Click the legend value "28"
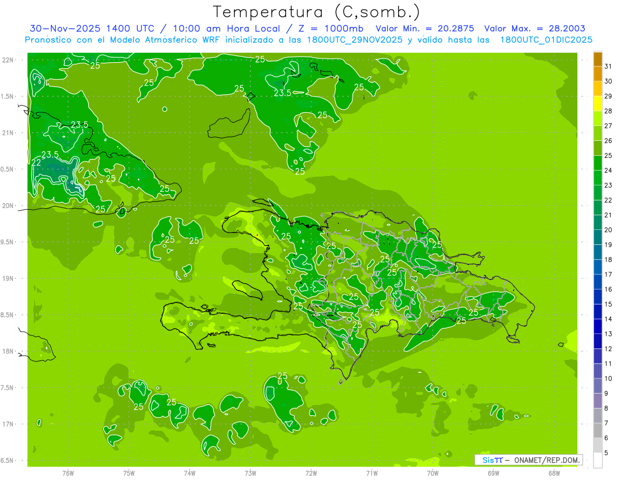This screenshot has height=480, width=622. pyautogui.click(x=608, y=111)
